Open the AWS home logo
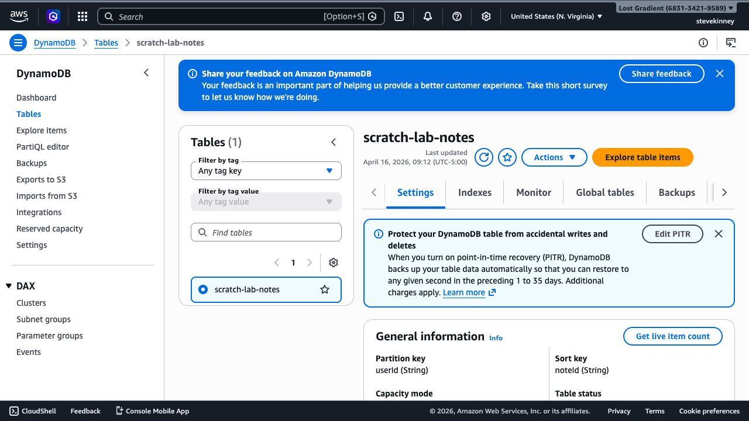Image resolution: width=749 pixels, height=421 pixels. (x=19, y=16)
